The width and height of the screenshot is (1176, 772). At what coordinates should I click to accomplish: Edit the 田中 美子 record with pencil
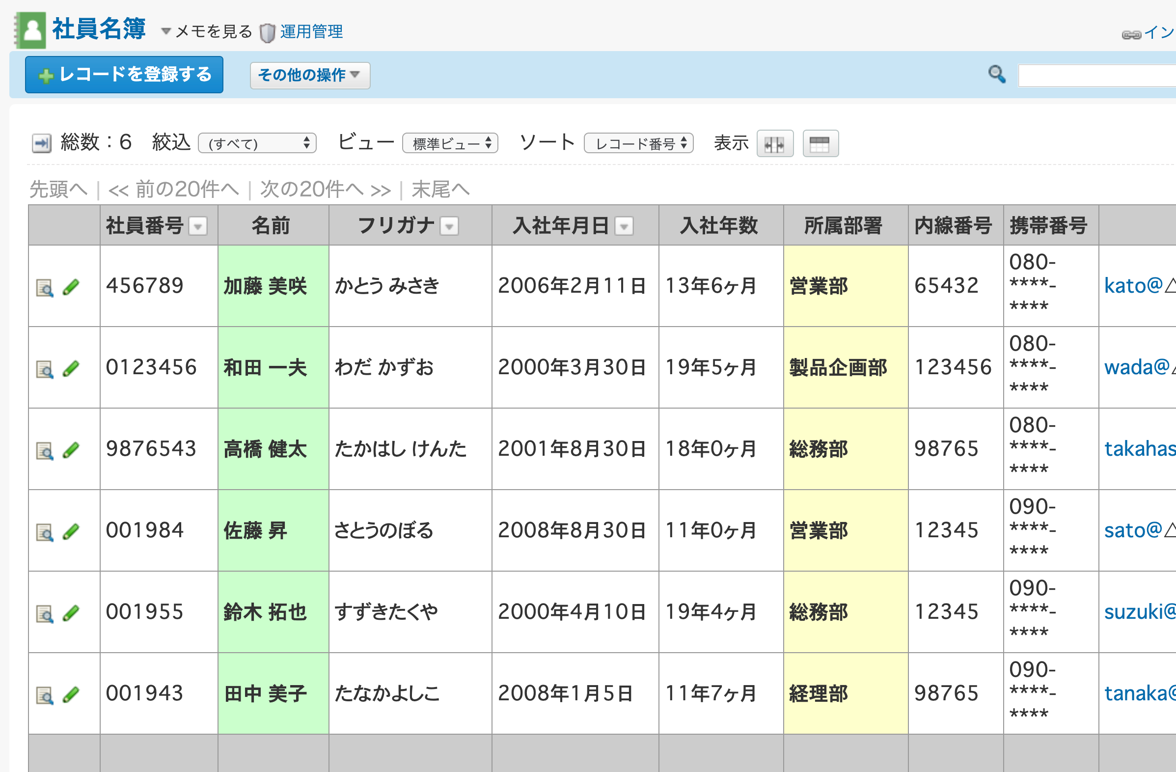tap(71, 695)
